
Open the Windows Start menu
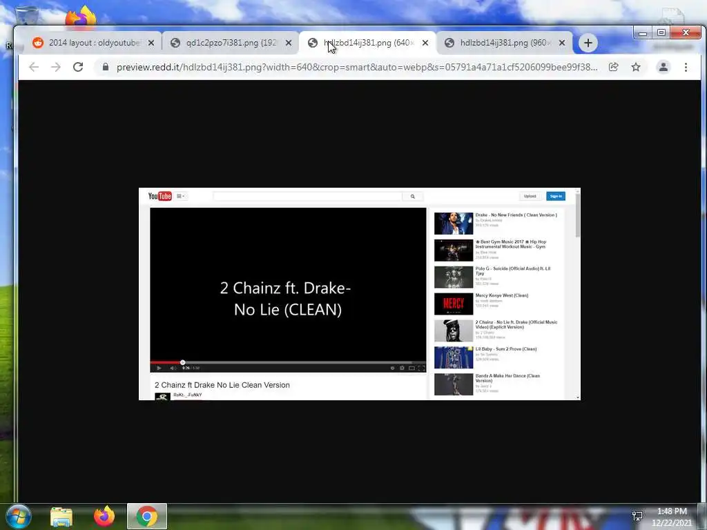pyautogui.click(x=19, y=516)
